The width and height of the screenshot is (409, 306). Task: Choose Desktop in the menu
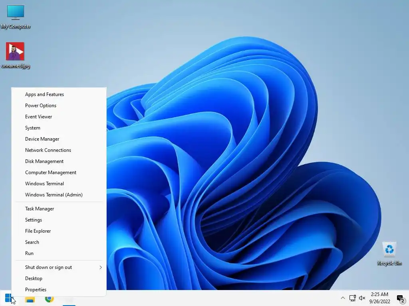click(x=59, y=279)
